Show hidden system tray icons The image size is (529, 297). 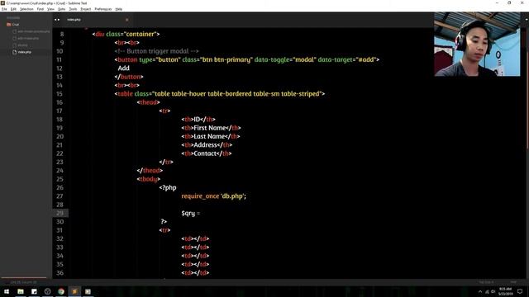480,291
